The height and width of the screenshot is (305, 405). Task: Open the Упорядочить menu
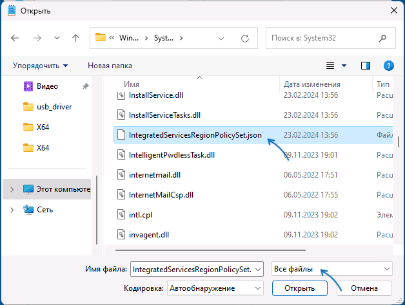point(40,66)
